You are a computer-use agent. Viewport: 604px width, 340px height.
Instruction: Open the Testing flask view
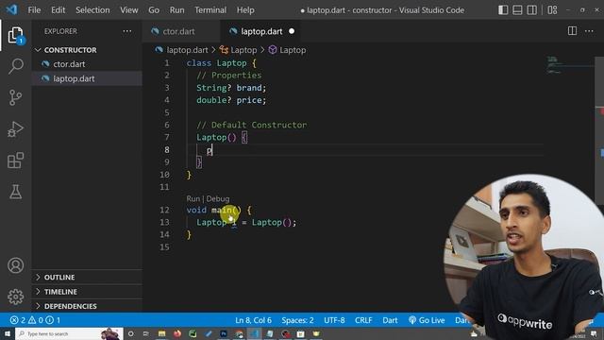point(15,192)
